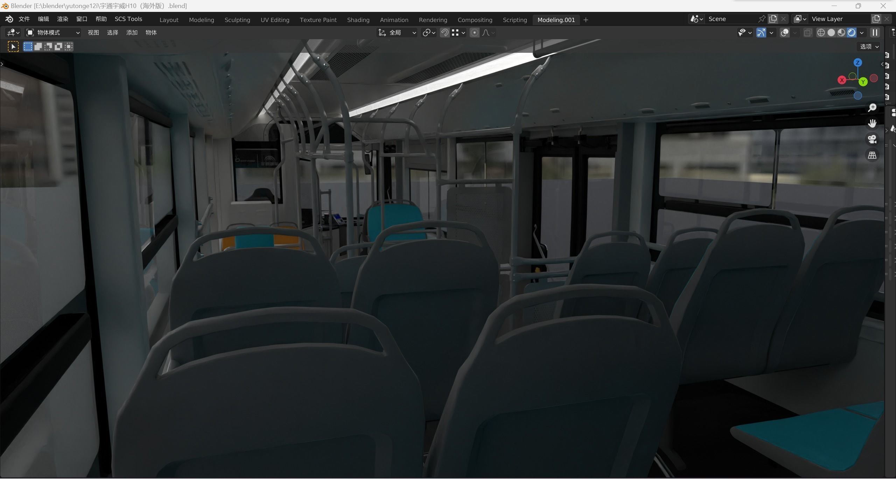The image size is (896, 479).
Task: Add a new workspace with plus button
Action: [x=586, y=20]
